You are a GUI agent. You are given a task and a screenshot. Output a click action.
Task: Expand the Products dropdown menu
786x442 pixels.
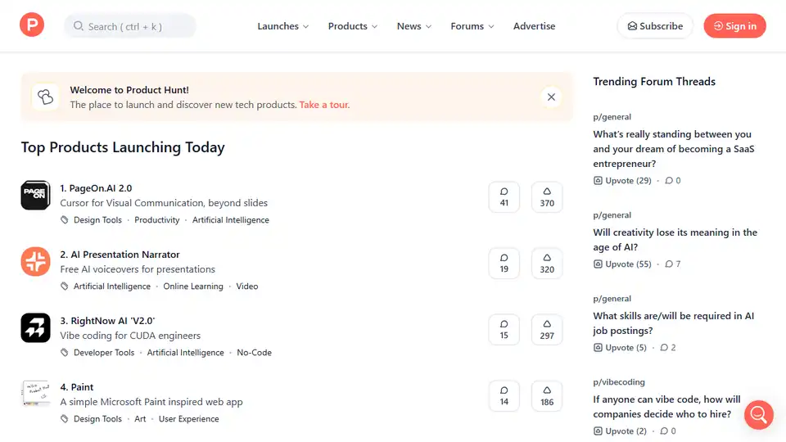point(352,26)
